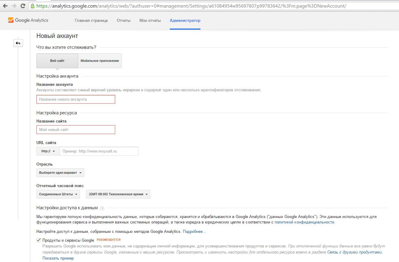Open Связь с другими продуктами link
Screen dimensions: 399x262
pyautogui.click(x=355, y=252)
